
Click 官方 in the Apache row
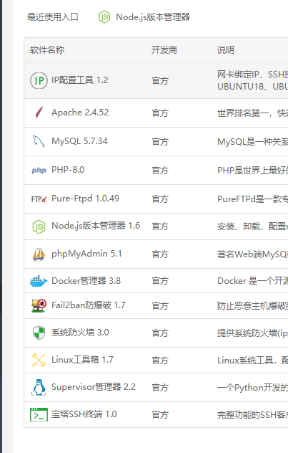click(x=160, y=113)
